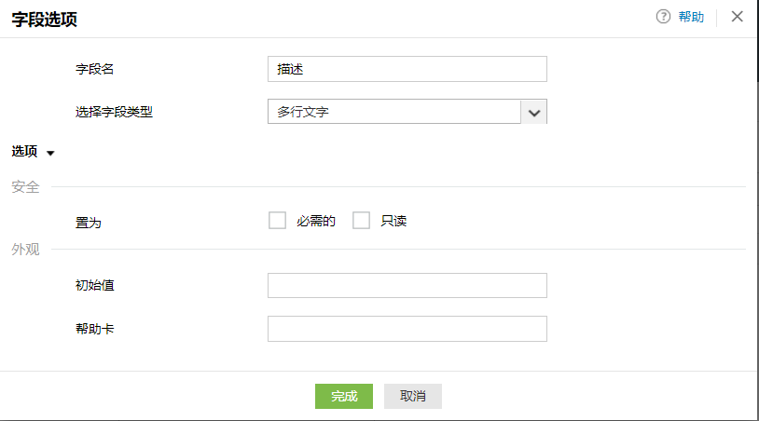Click the question-mark help icon
The image size is (759, 421).
(664, 17)
